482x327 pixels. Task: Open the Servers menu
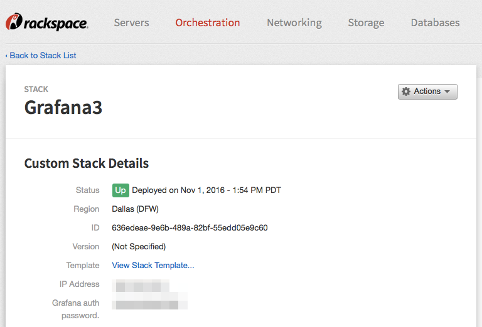click(x=131, y=23)
